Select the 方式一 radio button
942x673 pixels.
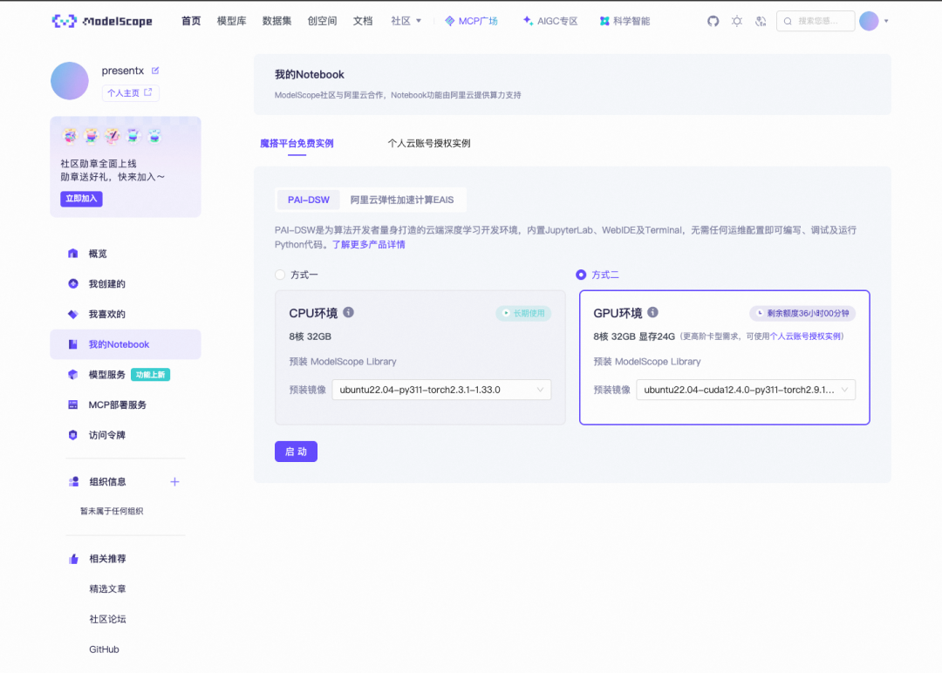280,275
